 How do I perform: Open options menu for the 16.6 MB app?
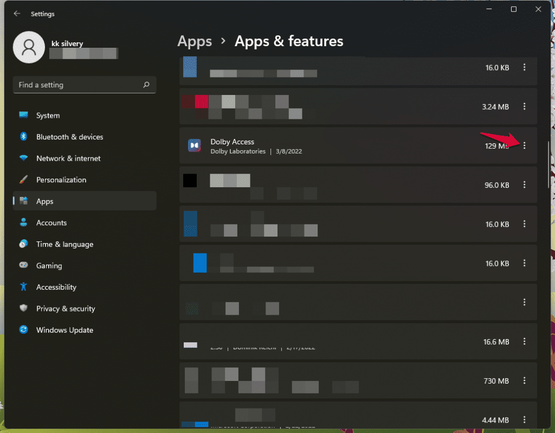pos(524,341)
